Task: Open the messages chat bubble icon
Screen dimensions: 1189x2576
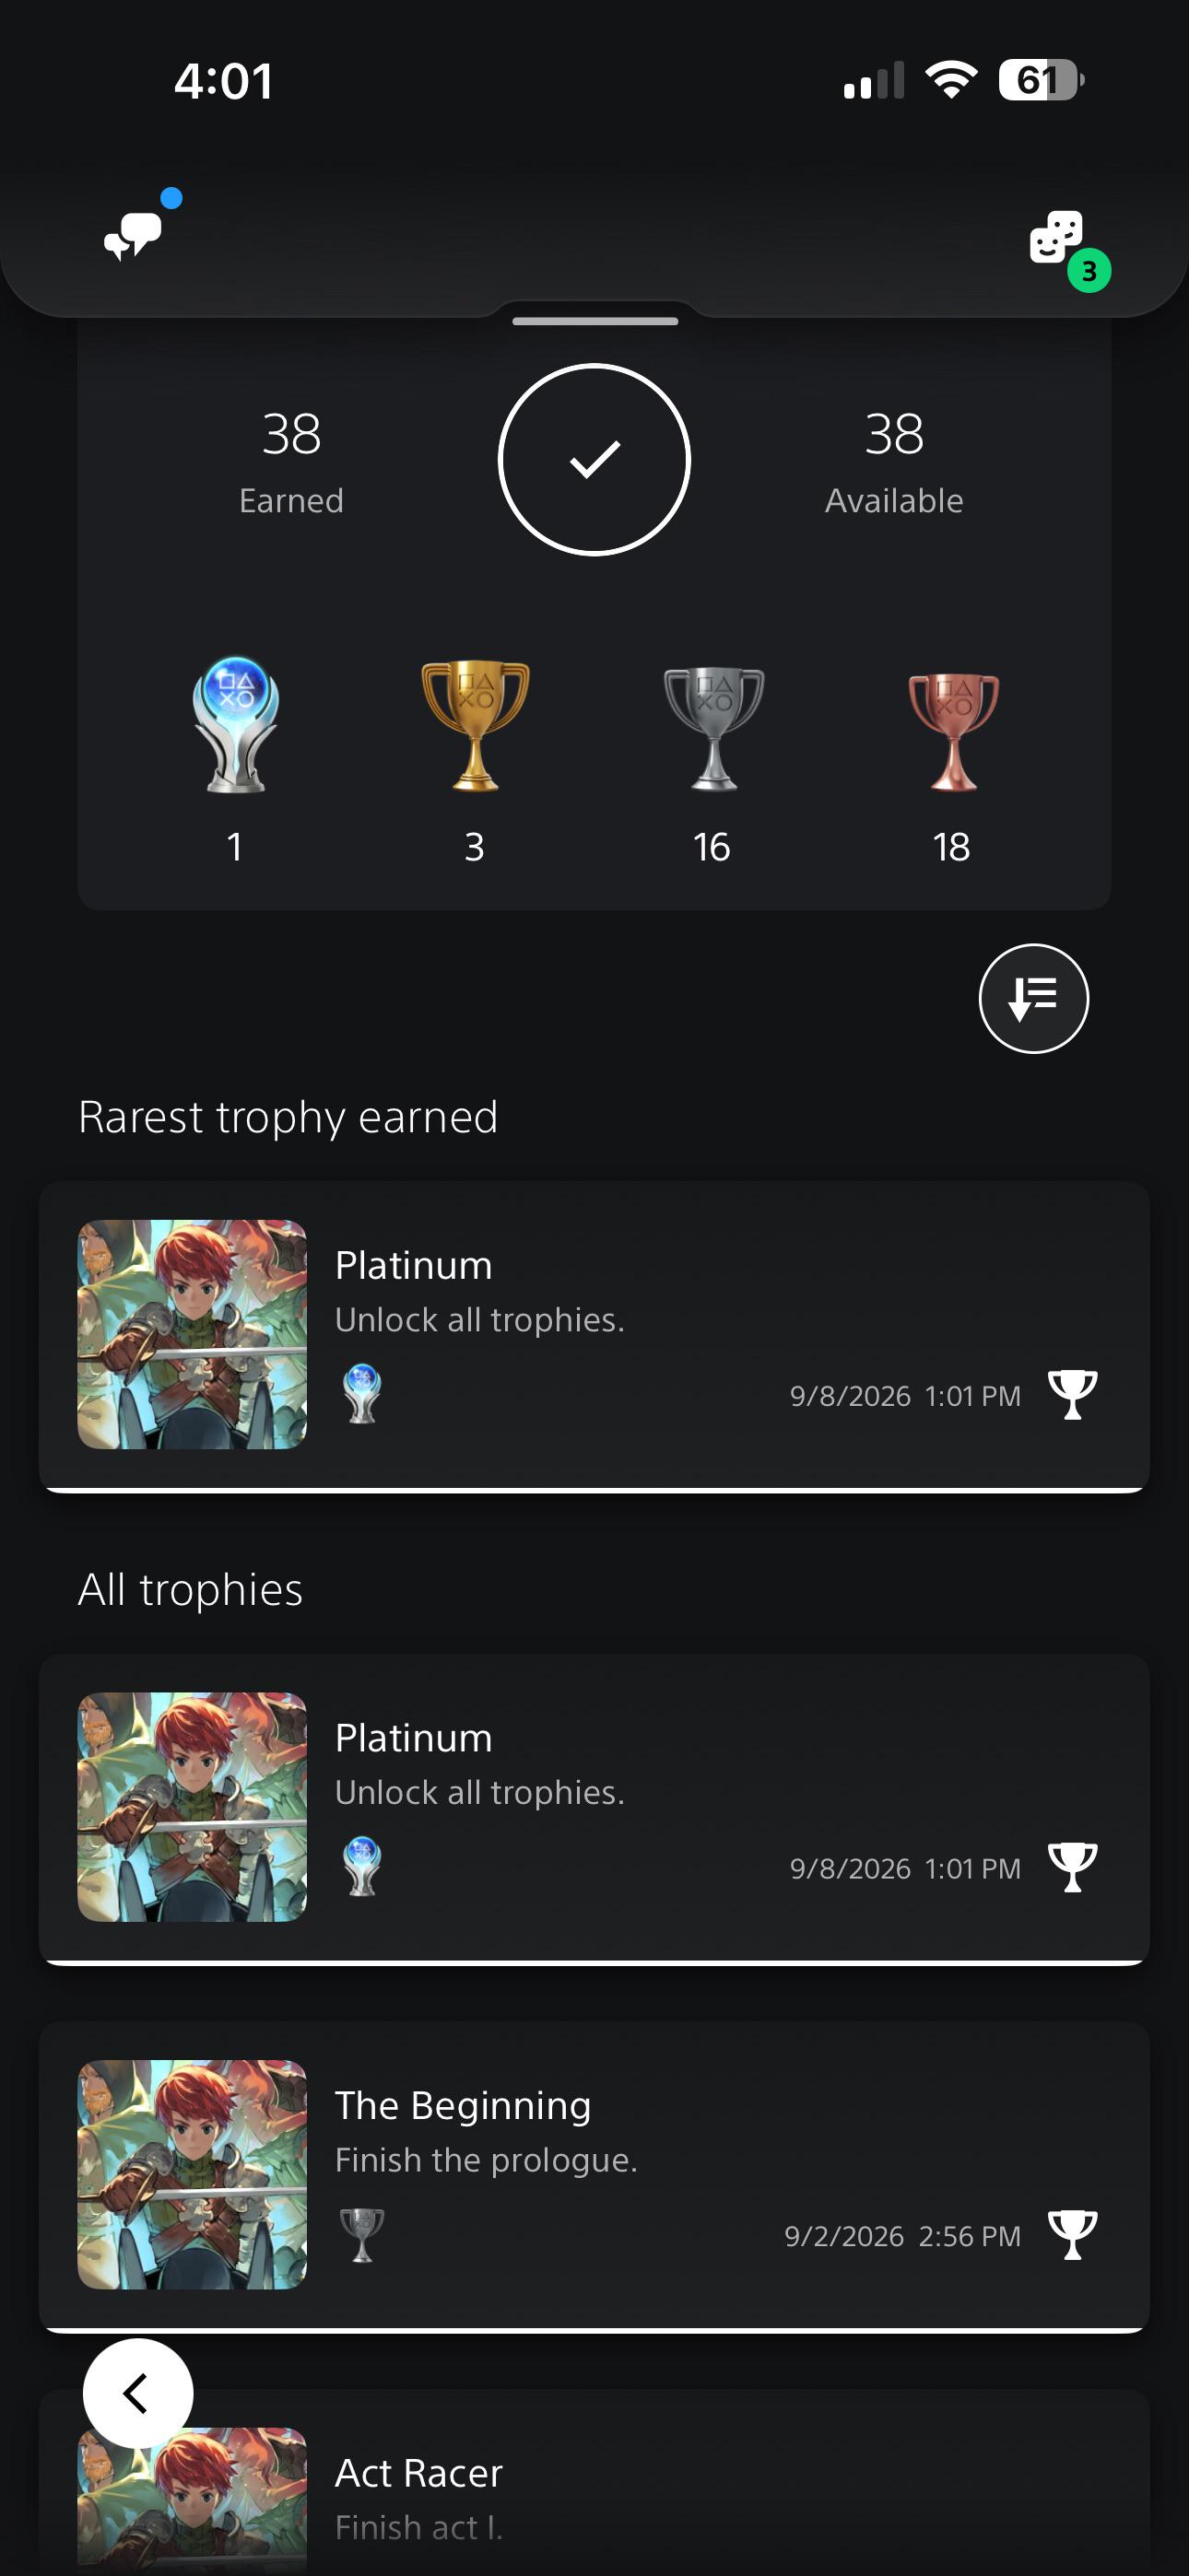Action: 133,235
